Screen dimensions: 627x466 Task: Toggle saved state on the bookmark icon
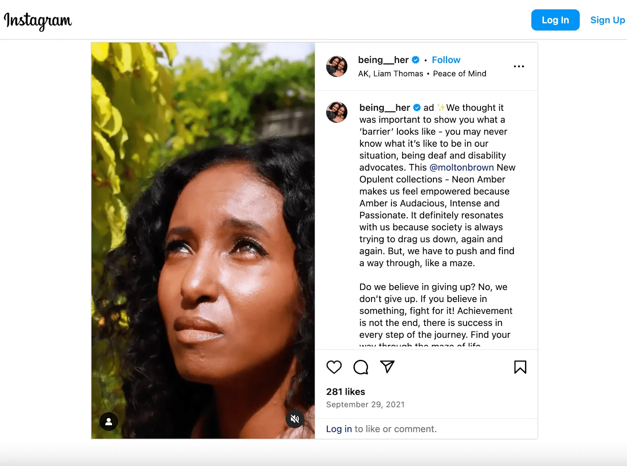520,367
